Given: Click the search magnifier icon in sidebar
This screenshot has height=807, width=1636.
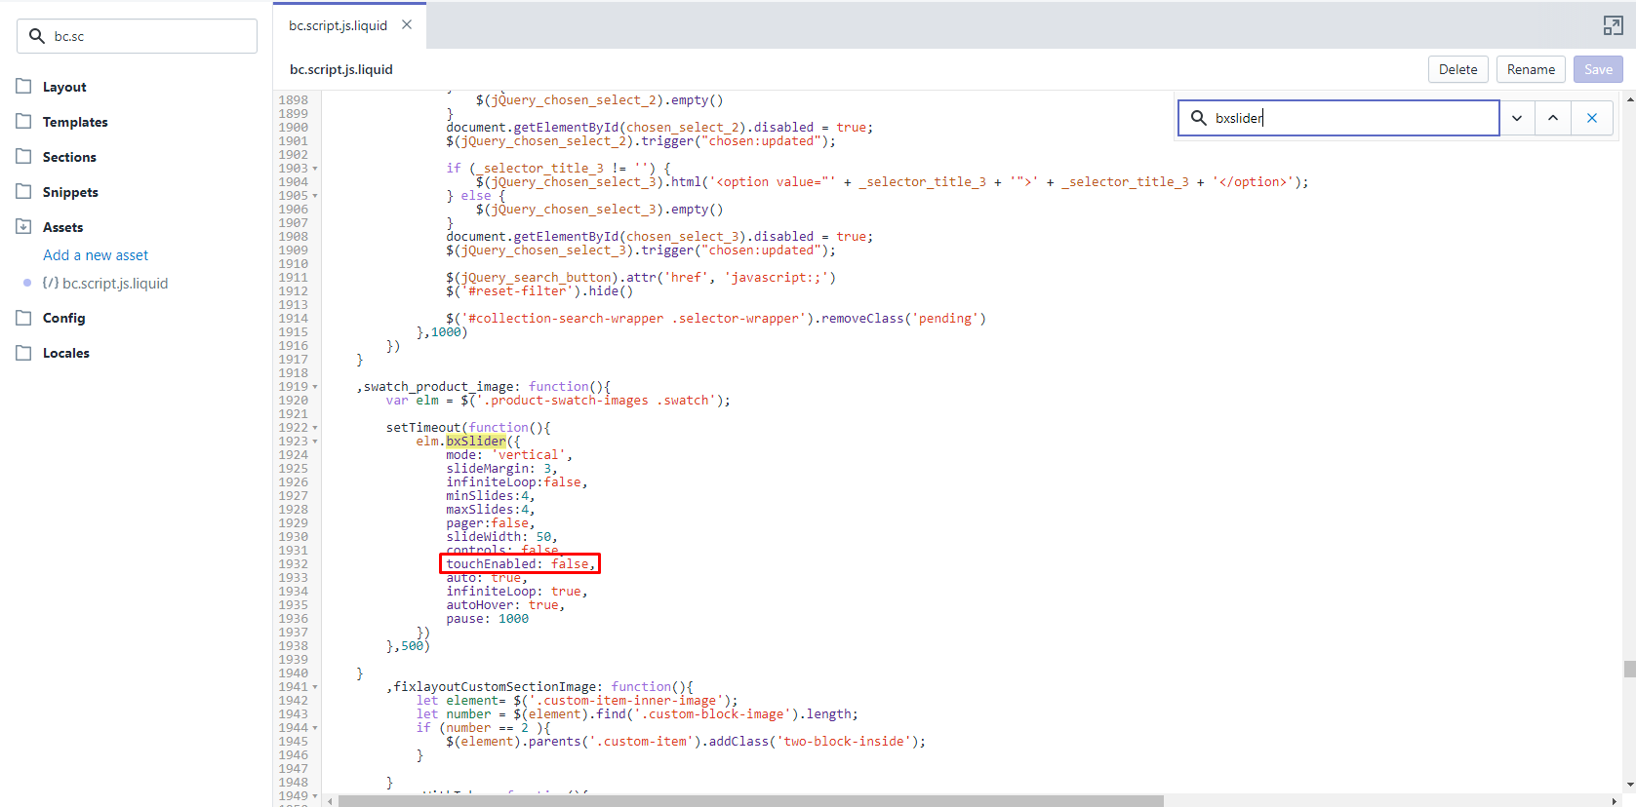Looking at the screenshot, I should (37, 36).
